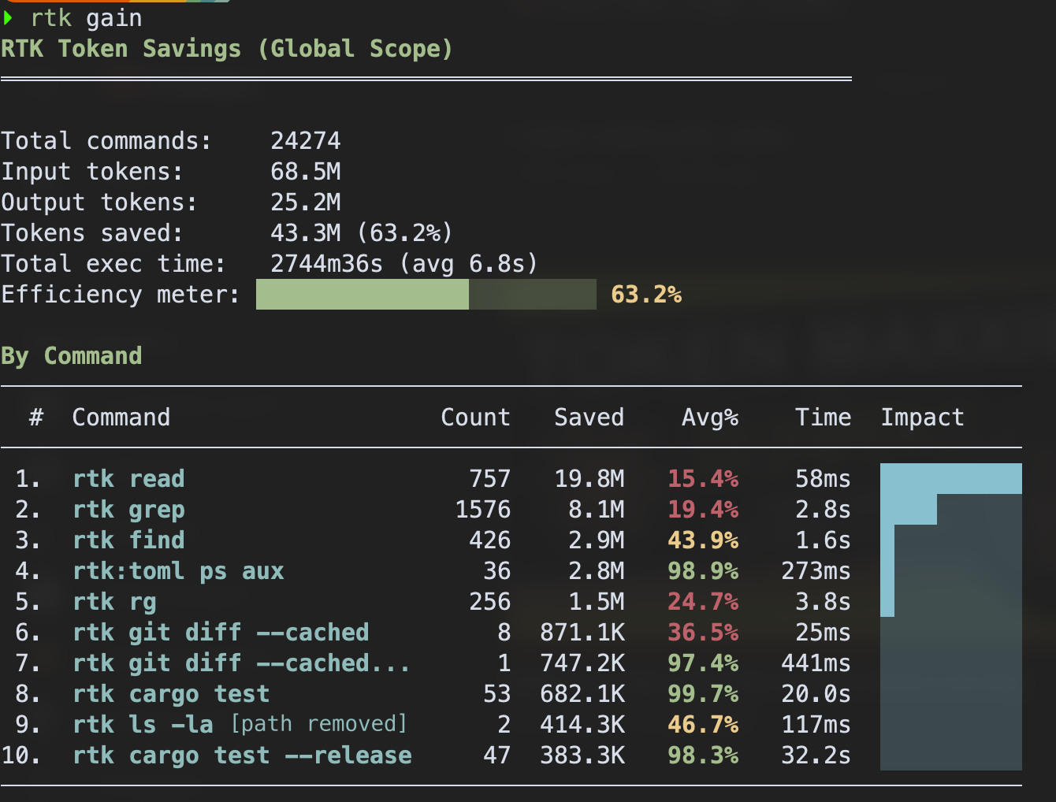Screen dimensions: 1056x802
Task: Click the time 58ms for rtk read
Action: (x=824, y=479)
